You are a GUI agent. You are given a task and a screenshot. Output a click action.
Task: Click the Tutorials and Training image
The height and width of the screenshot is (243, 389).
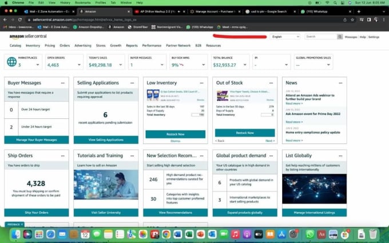point(106,185)
